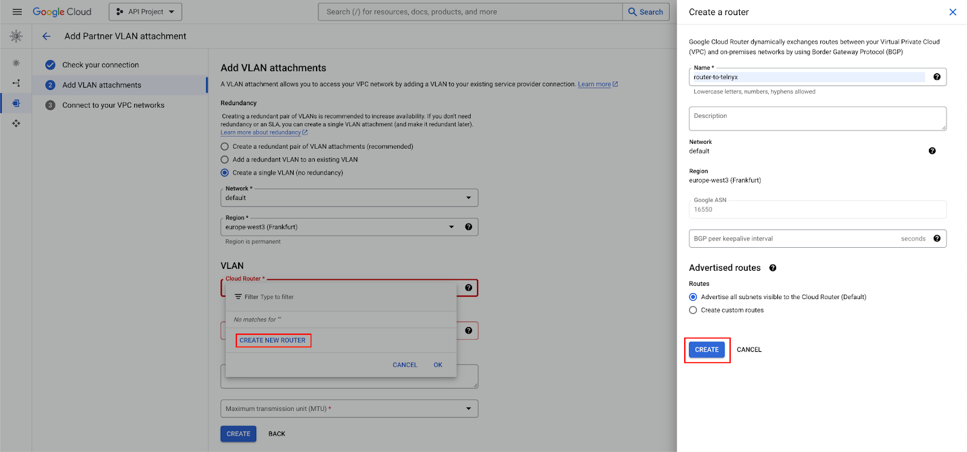The width and height of the screenshot is (967, 452).
Task: Expand the Maximum transmission unit (MTU) dropdown
Action: point(349,408)
